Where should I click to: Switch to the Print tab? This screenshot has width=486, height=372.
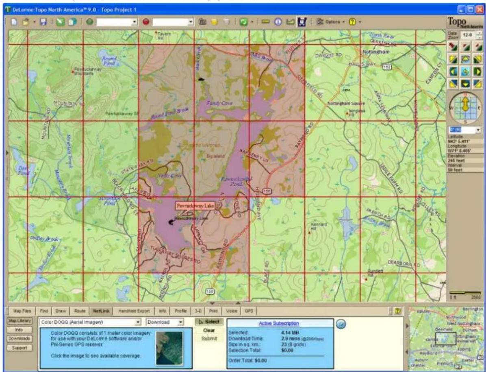(x=213, y=311)
